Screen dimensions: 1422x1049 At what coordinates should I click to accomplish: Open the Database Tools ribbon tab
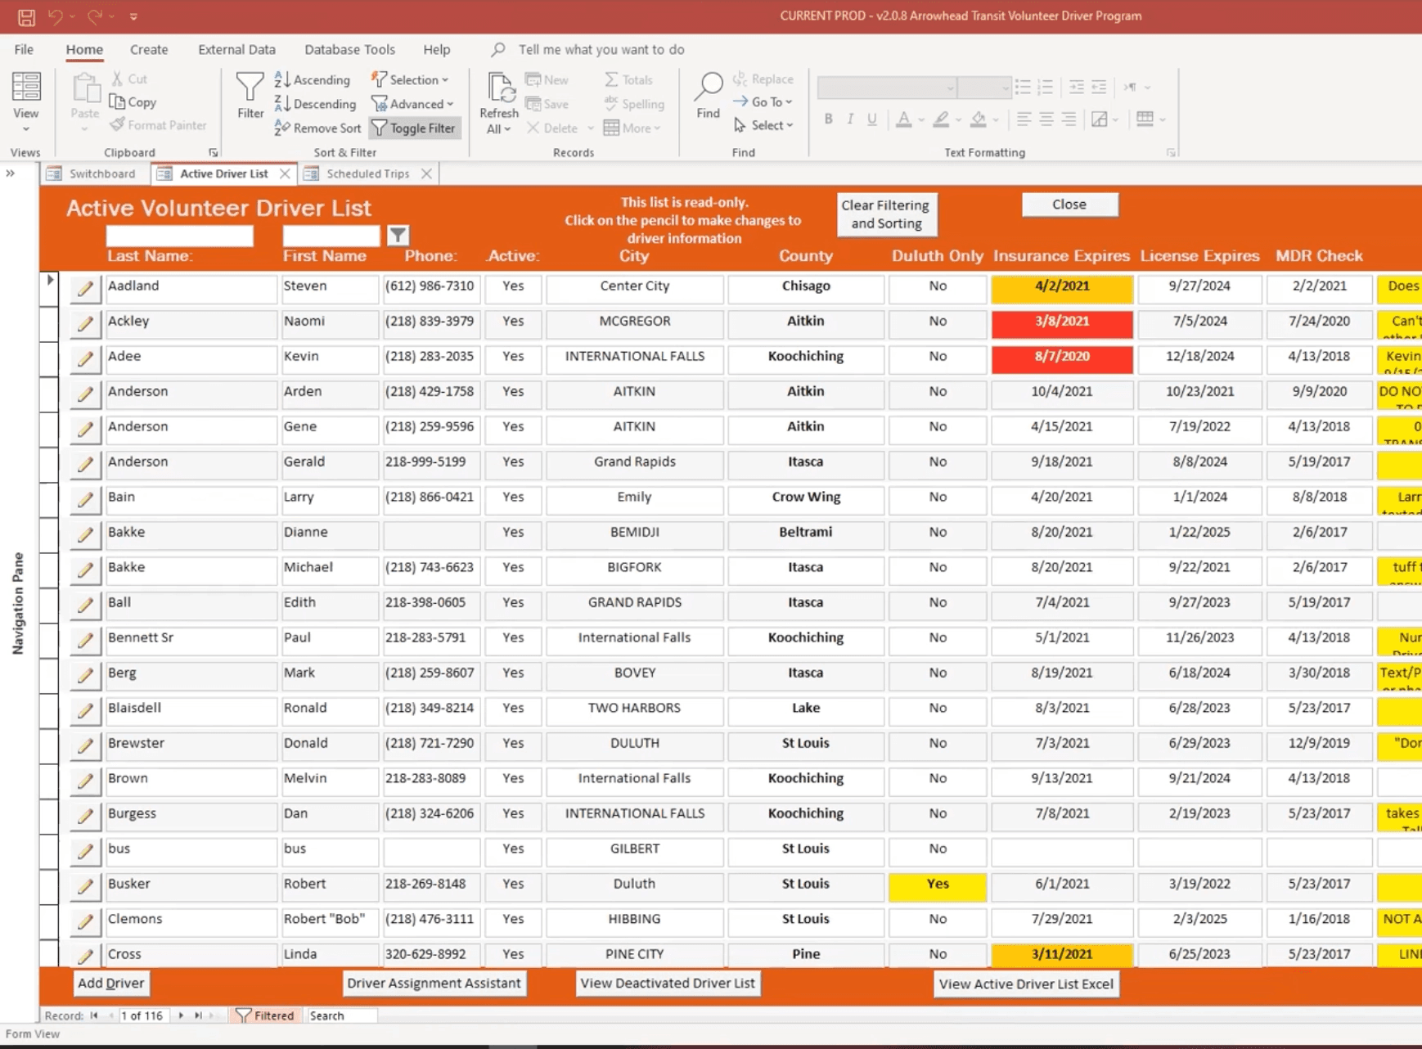pos(349,49)
